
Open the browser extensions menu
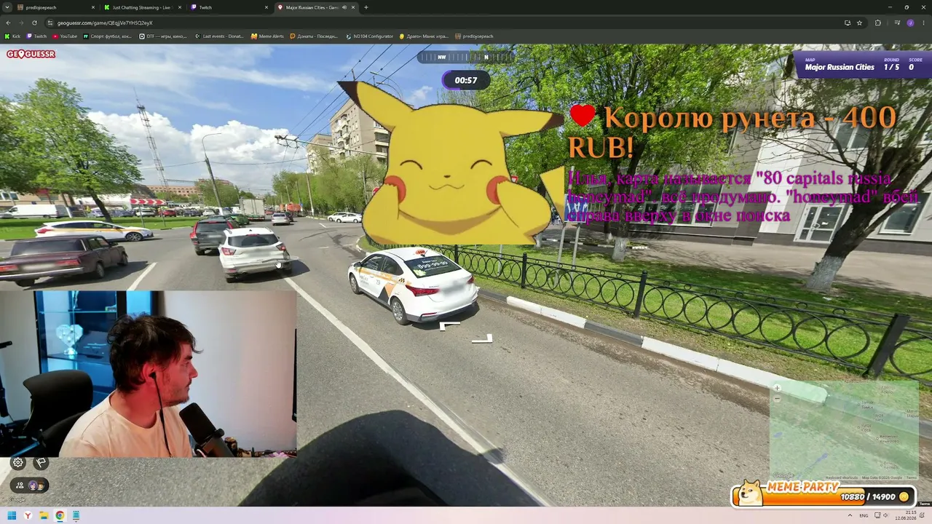click(x=877, y=23)
